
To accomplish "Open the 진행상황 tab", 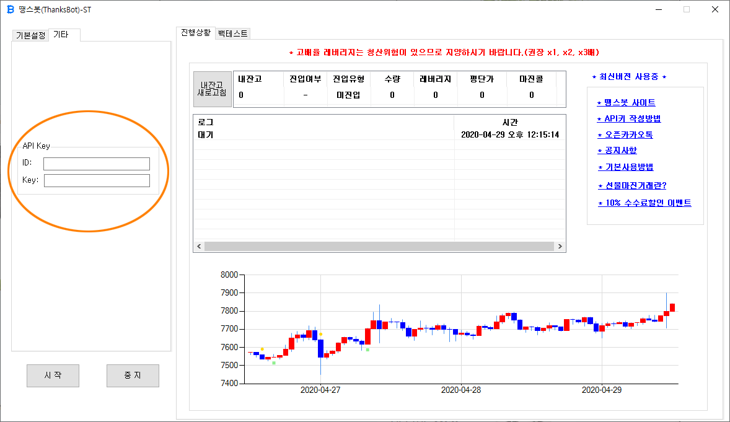I will click(196, 33).
